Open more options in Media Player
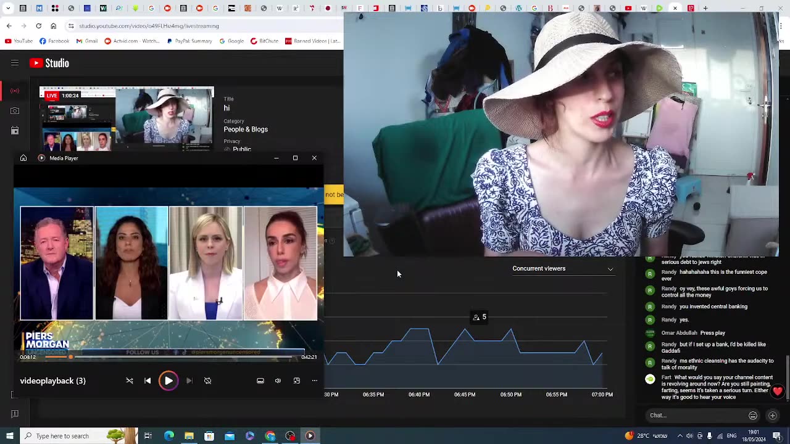Screen dimensions: 790x444 [314, 380]
